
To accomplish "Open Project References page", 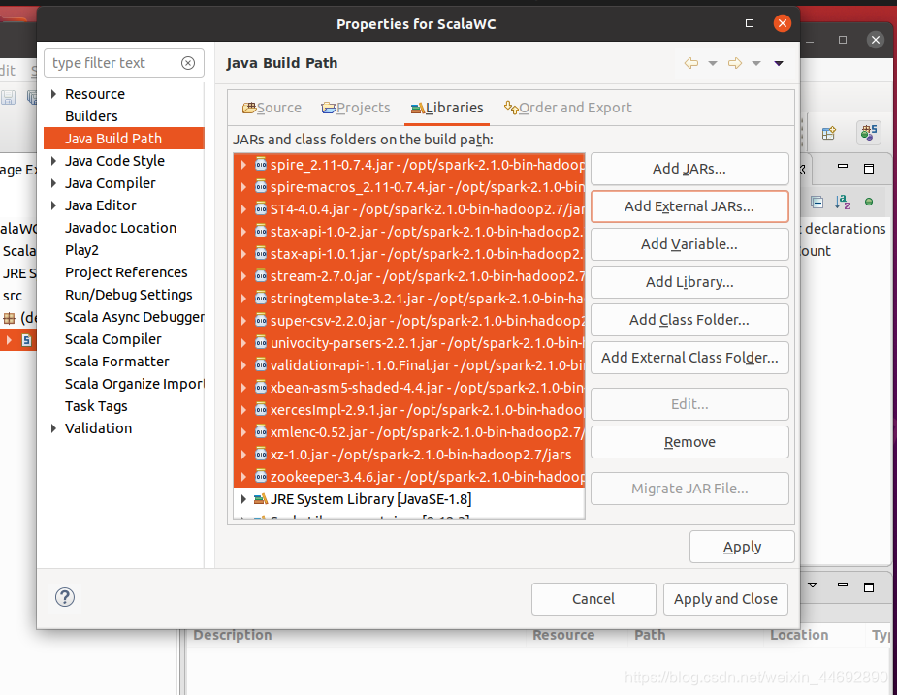I will [x=126, y=272].
